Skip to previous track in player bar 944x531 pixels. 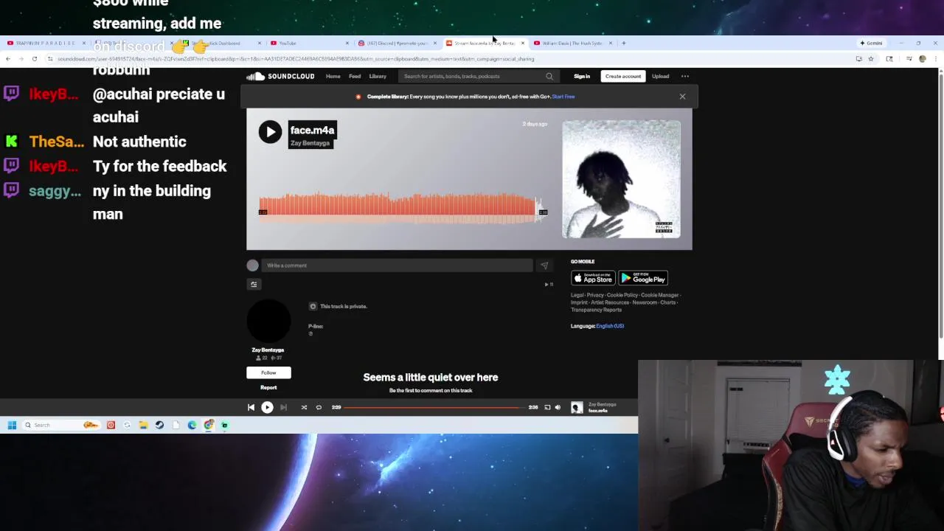pos(251,407)
